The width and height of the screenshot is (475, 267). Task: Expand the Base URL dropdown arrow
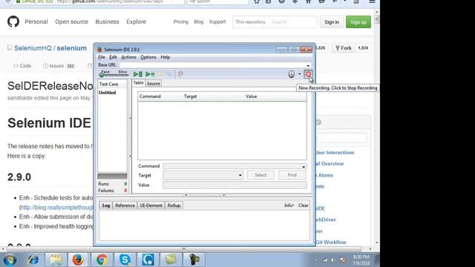(308, 65)
